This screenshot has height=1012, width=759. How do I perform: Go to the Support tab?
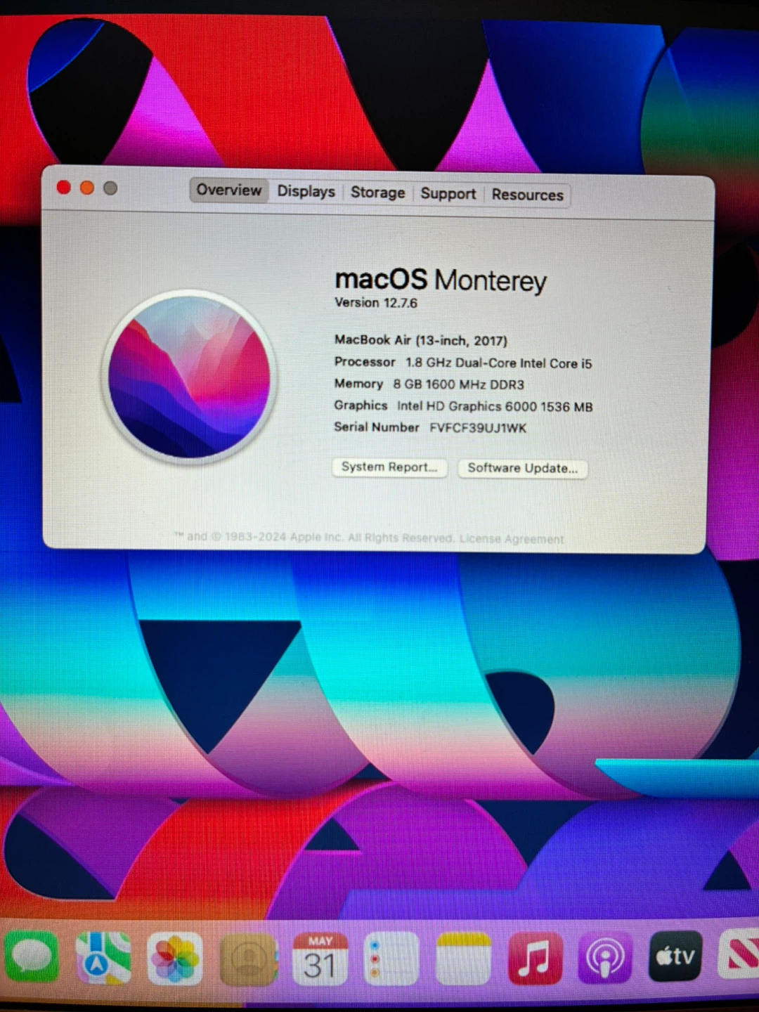pyautogui.click(x=448, y=194)
